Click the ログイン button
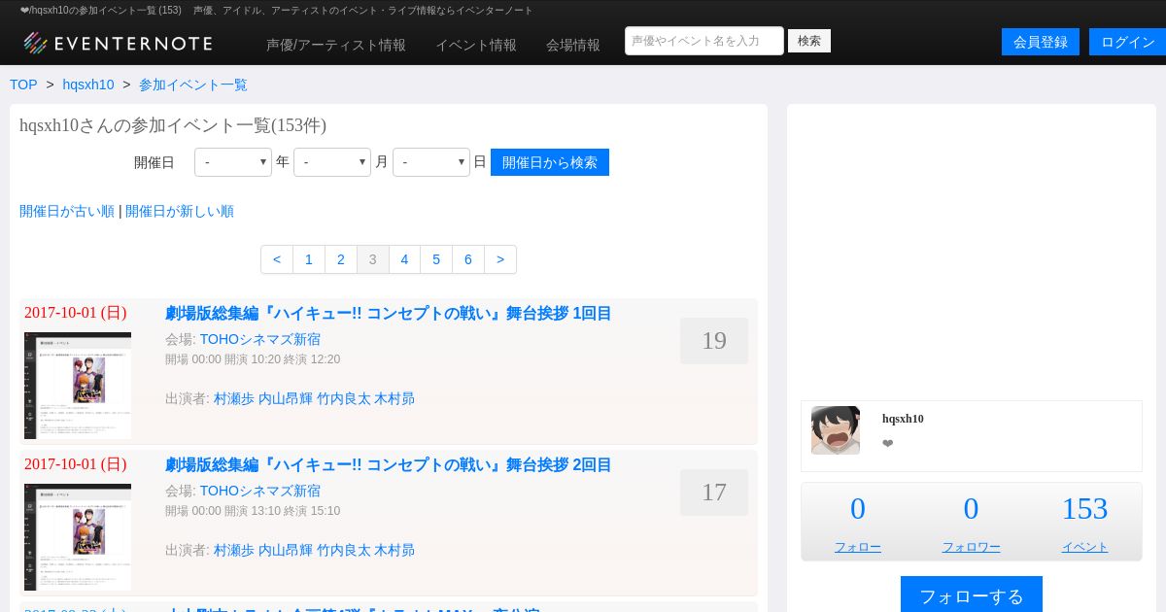 click(x=1128, y=42)
